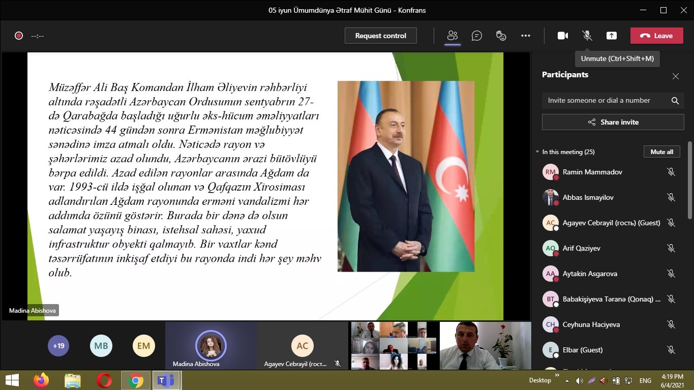Toggle the Show participants icon
Image resolution: width=694 pixels, height=390 pixels.
(452, 36)
